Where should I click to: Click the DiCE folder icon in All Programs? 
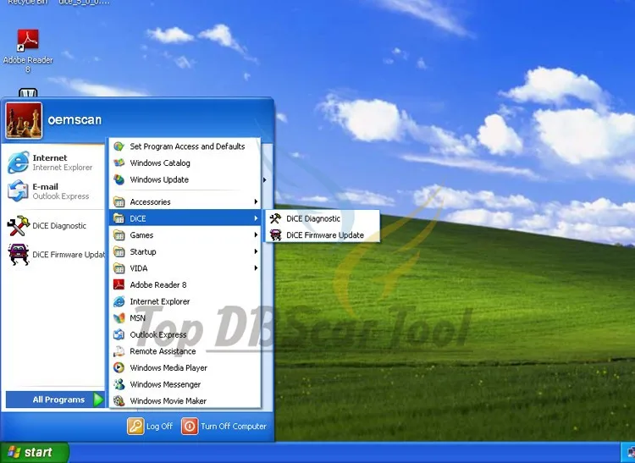click(119, 218)
